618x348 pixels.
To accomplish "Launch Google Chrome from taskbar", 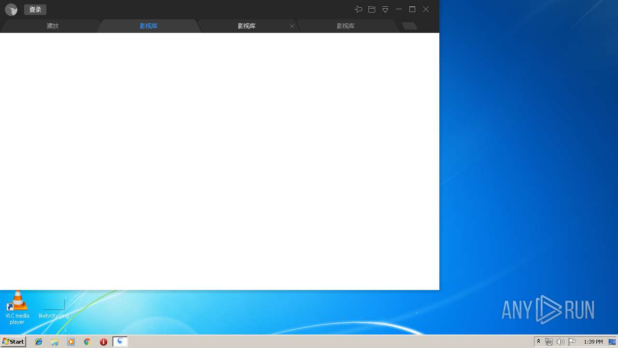I will [87, 342].
